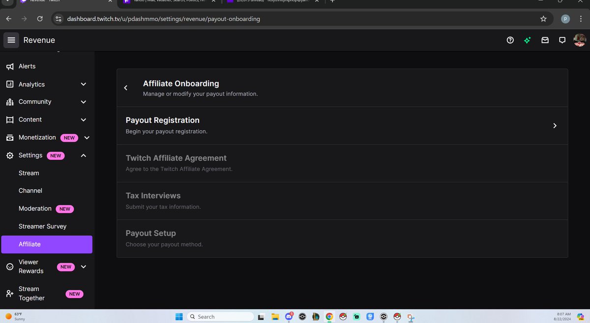Screen dimensions: 590x323
Task: Click 'Manage or modify your payout information.' text
Action: pyautogui.click(x=200, y=93)
